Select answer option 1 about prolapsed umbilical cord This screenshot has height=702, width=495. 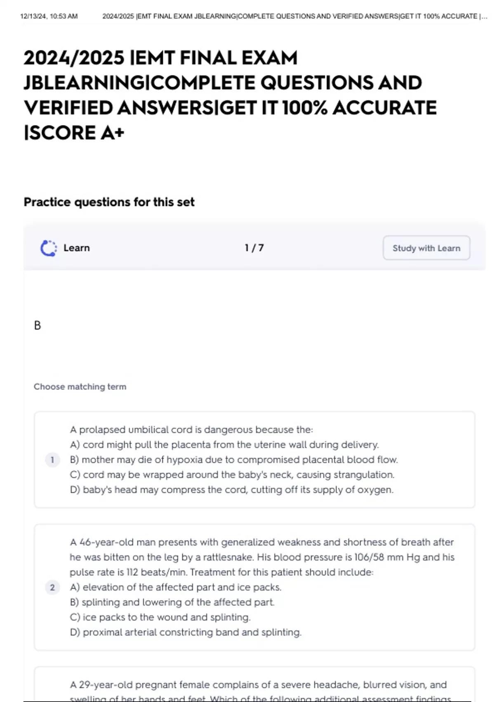click(x=255, y=460)
